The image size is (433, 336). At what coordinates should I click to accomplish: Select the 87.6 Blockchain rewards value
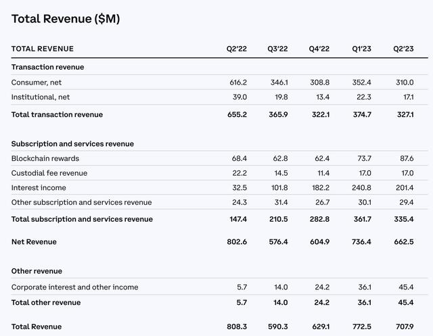404,158
